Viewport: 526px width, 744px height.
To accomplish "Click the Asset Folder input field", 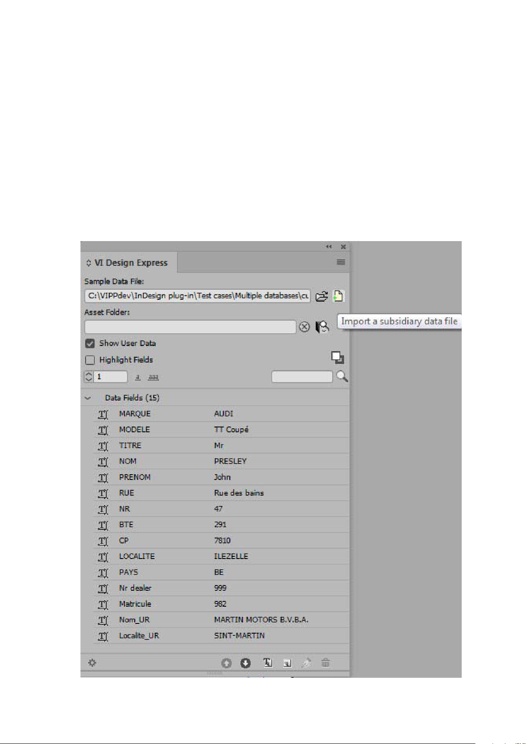I will [190, 327].
